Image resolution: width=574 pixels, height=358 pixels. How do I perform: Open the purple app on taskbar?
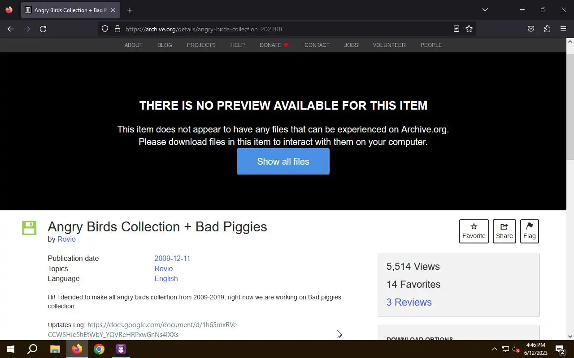pos(121,349)
